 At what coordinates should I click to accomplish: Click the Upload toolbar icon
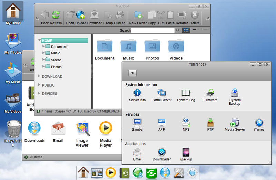(80, 16)
